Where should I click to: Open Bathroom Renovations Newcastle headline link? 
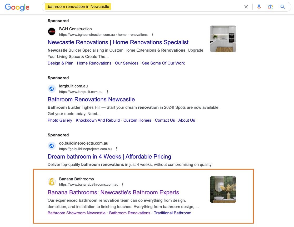[91, 100]
